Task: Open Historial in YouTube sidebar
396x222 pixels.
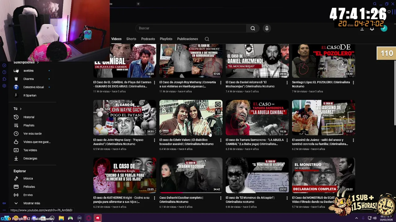Action: point(32,117)
